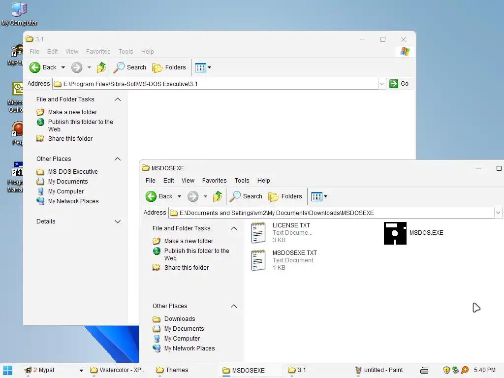Open address dropdown in MSDOSEXE window
504x378 pixels.
click(498, 213)
